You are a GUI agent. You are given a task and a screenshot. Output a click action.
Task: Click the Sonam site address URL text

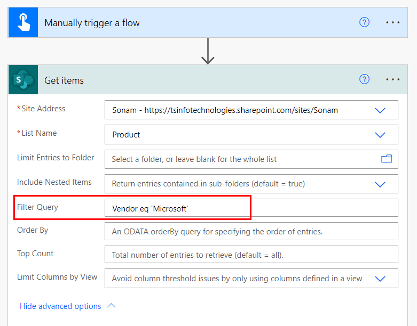[241, 110]
